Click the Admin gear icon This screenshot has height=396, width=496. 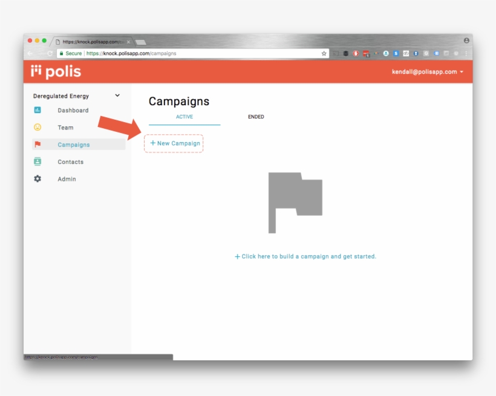click(x=38, y=179)
